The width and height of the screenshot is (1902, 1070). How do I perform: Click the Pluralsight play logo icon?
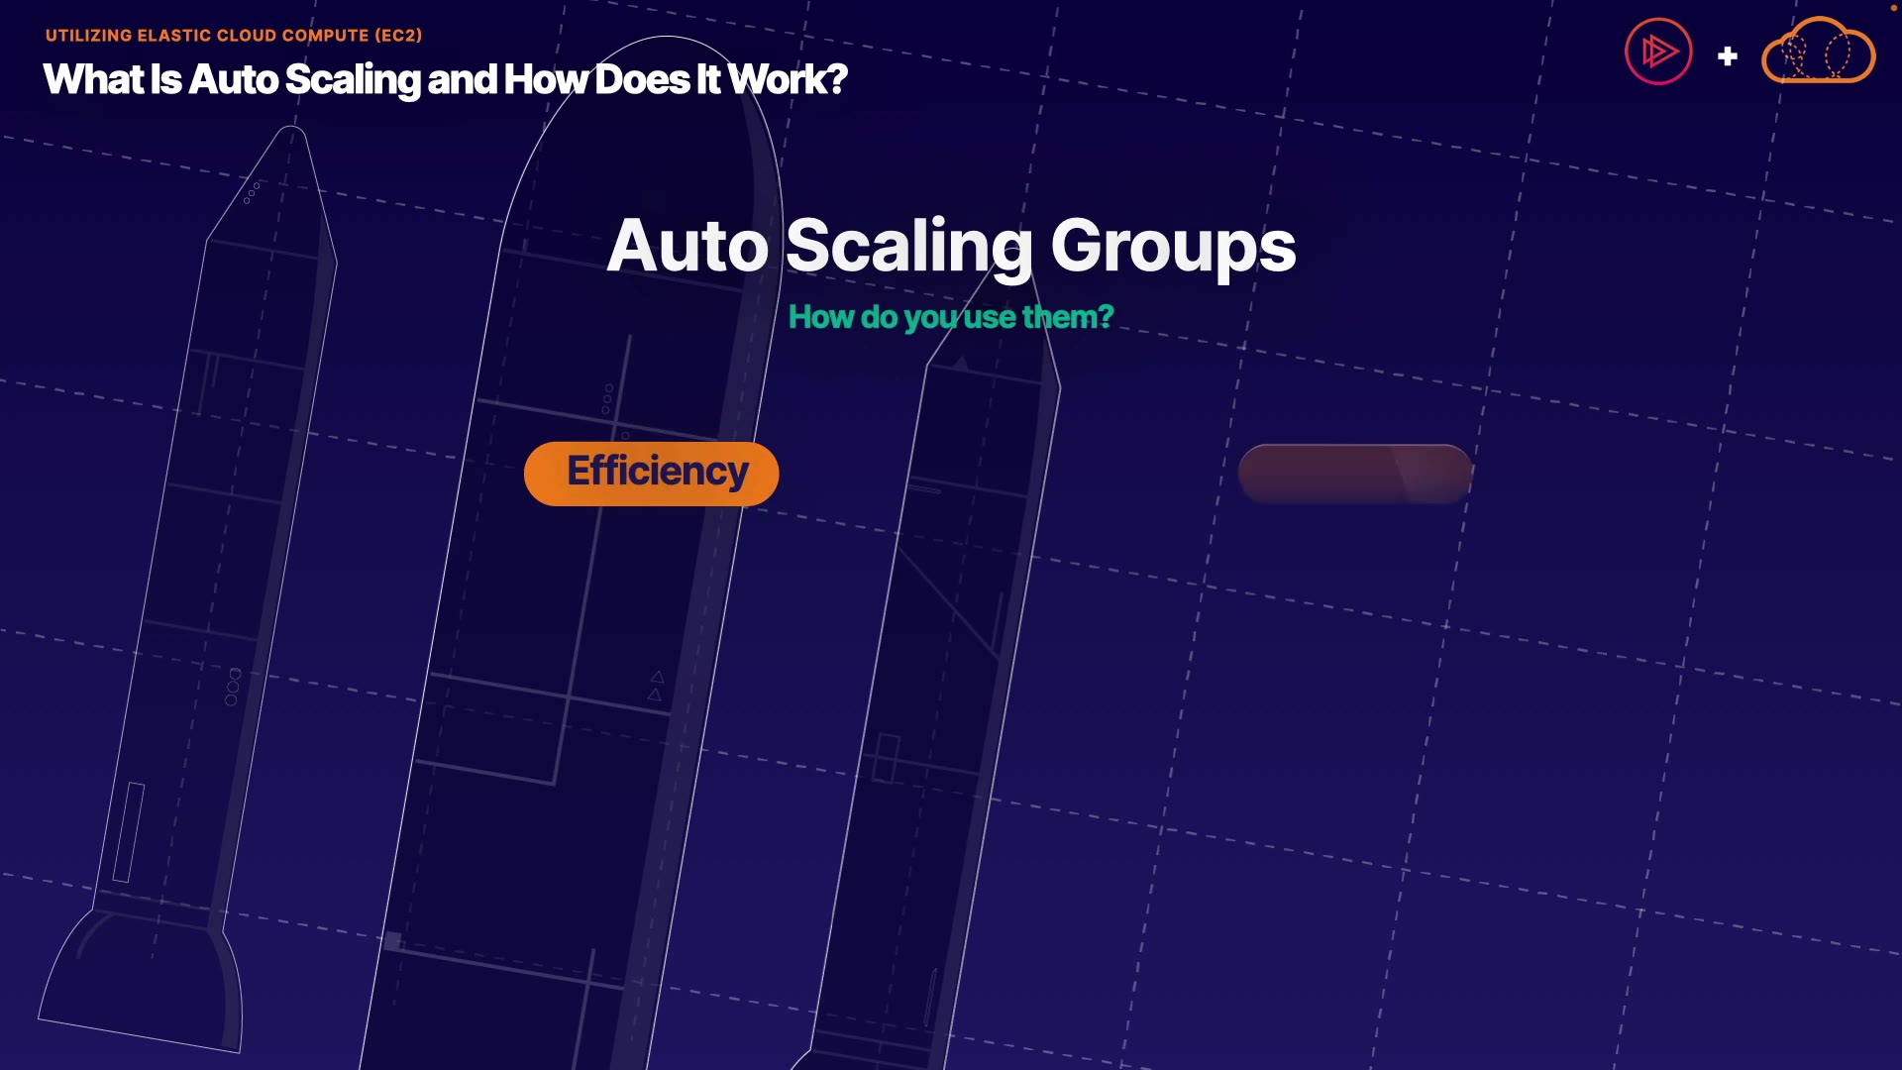[x=1658, y=52]
